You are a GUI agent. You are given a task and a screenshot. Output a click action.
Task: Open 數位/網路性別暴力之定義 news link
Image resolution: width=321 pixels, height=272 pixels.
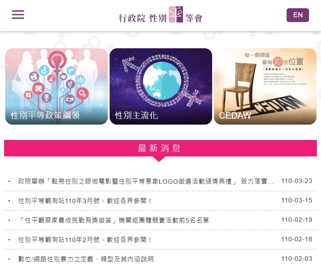click(x=86, y=259)
